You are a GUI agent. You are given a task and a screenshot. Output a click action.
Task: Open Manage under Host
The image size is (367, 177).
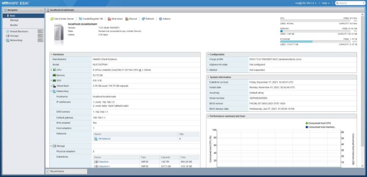click(14, 20)
